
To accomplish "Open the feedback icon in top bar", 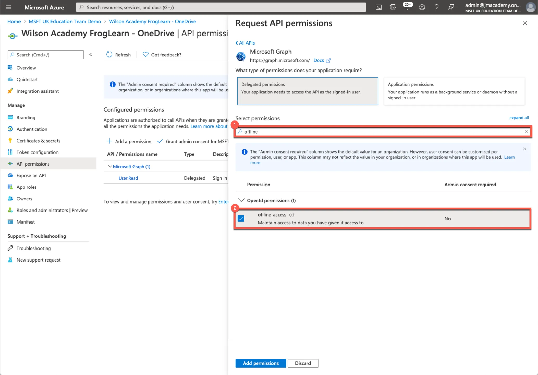I will coord(451,7).
